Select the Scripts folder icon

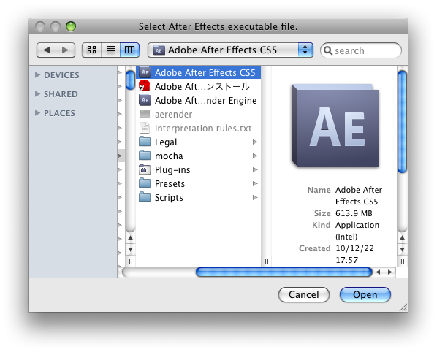coord(145,197)
